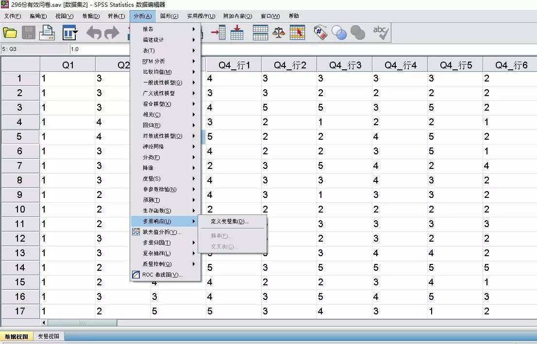The image size is (537, 344).
Task: Click the Split File toolbar icon
Action: click(260, 33)
